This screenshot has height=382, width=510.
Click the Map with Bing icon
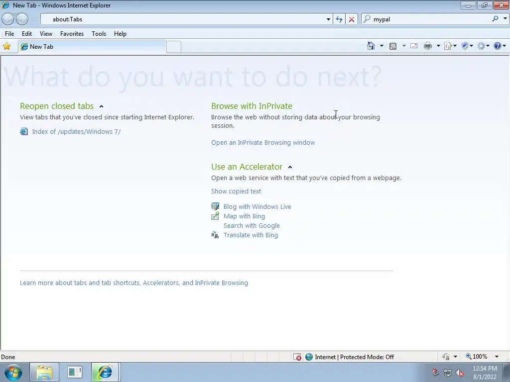(x=215, y=216)
